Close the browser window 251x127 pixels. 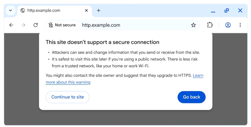point(240,11)
